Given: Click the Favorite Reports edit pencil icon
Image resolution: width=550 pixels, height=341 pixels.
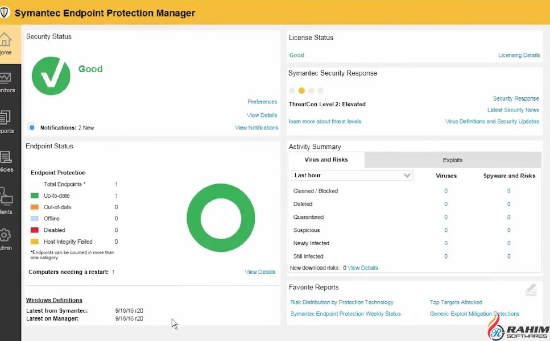Looking at the screenshot, I should coord(531,290).
